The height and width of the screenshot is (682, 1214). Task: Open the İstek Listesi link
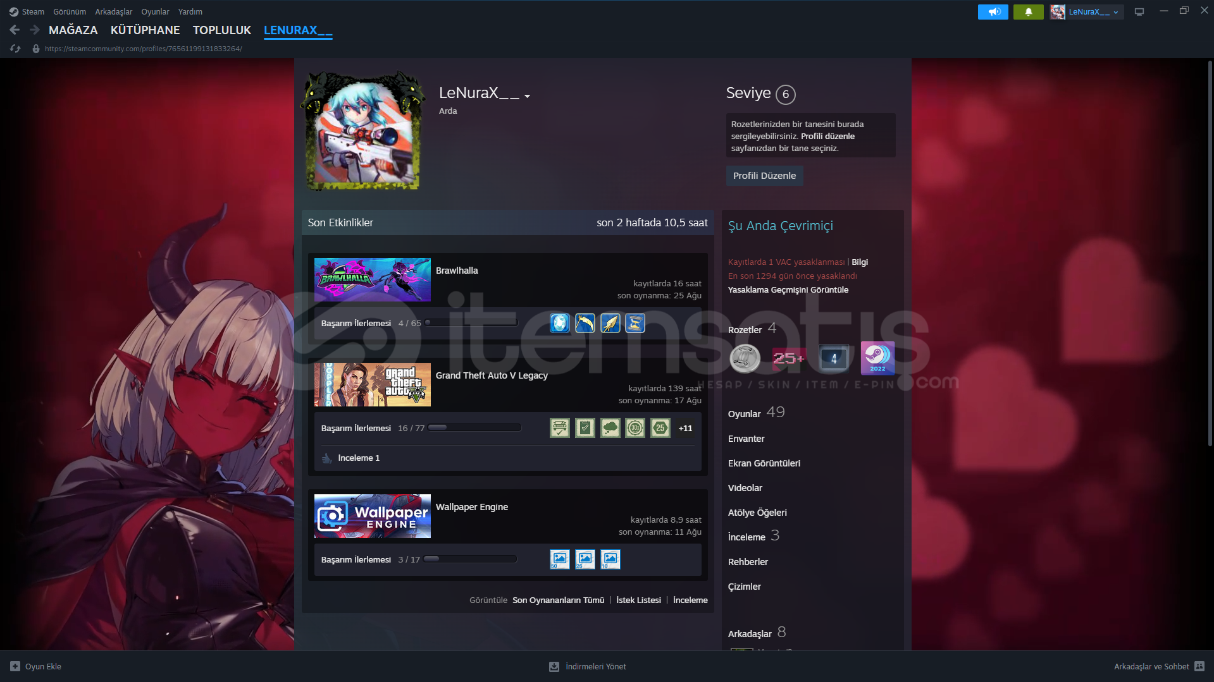click(x=638, y=600)
